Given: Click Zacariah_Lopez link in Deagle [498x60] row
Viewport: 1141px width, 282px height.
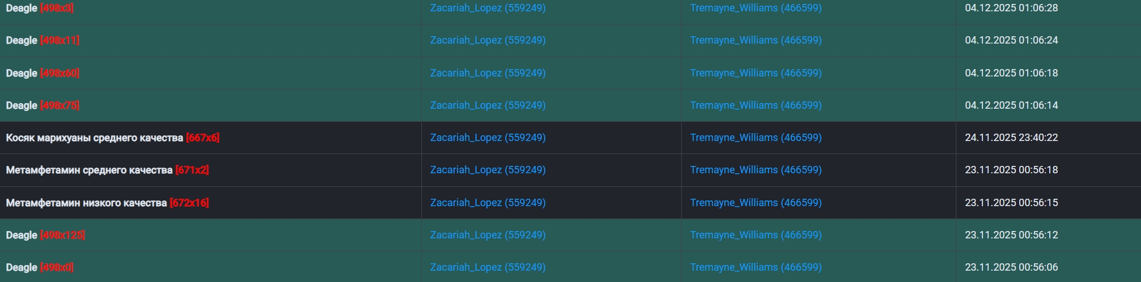Looking at the screenshot, I should pos(488,73).
